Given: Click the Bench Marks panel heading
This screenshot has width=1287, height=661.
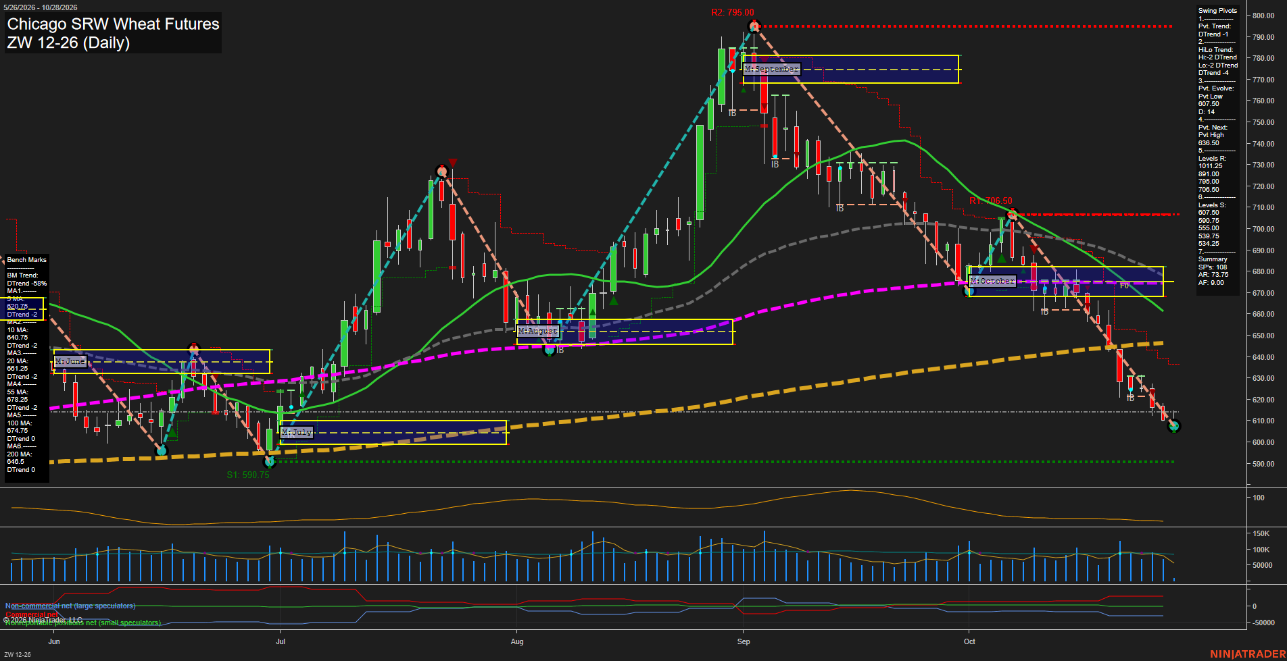Looking at the screenshot, I should pos(27,260).
